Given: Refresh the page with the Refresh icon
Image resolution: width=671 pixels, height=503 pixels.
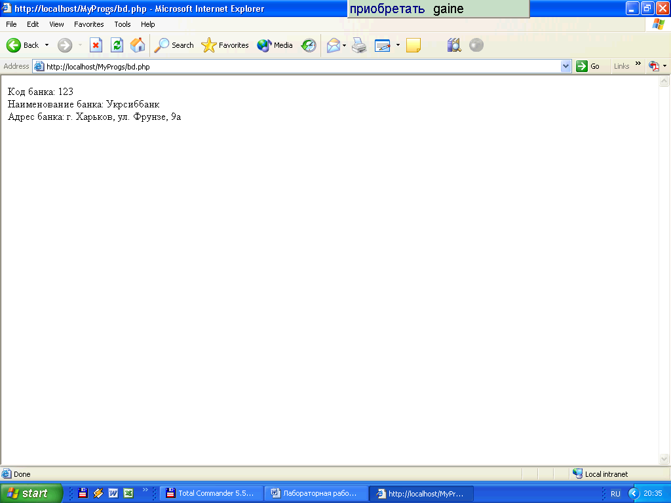Looking at the screenshot, I should pyautogui.click(x=117, y=45).
